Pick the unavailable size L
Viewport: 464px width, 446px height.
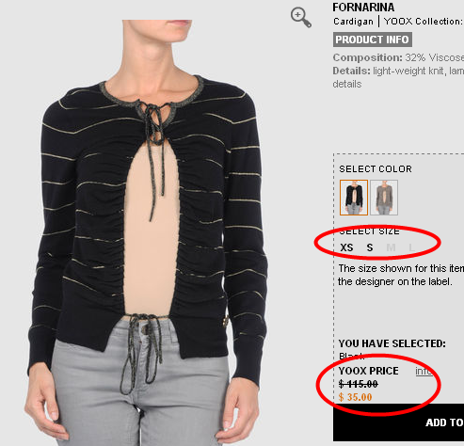coord(411,247)
